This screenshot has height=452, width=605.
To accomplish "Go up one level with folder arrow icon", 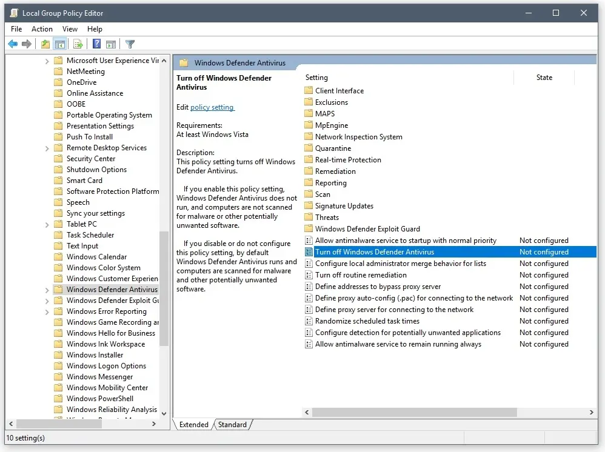I will 45,44.
